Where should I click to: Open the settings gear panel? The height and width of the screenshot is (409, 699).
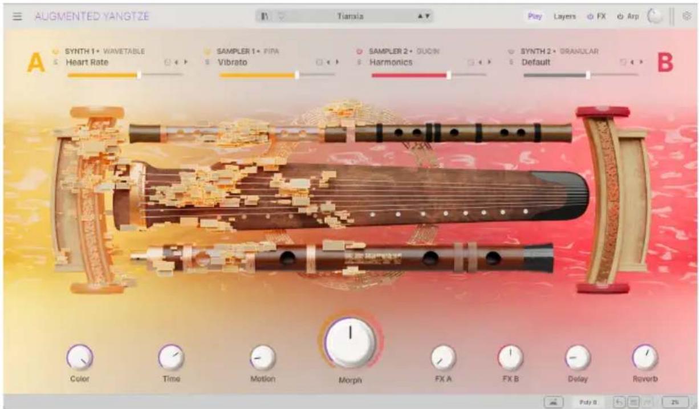[x=686, y=16]
